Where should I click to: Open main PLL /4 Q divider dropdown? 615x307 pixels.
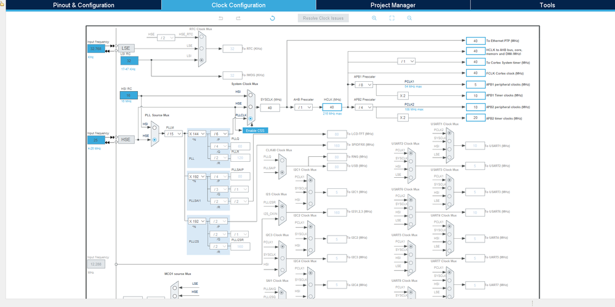pos(219,146)
